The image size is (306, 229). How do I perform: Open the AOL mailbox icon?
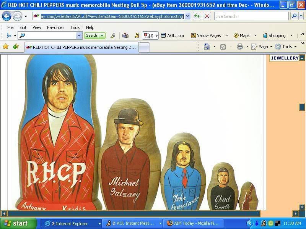[x=125, y=35]
